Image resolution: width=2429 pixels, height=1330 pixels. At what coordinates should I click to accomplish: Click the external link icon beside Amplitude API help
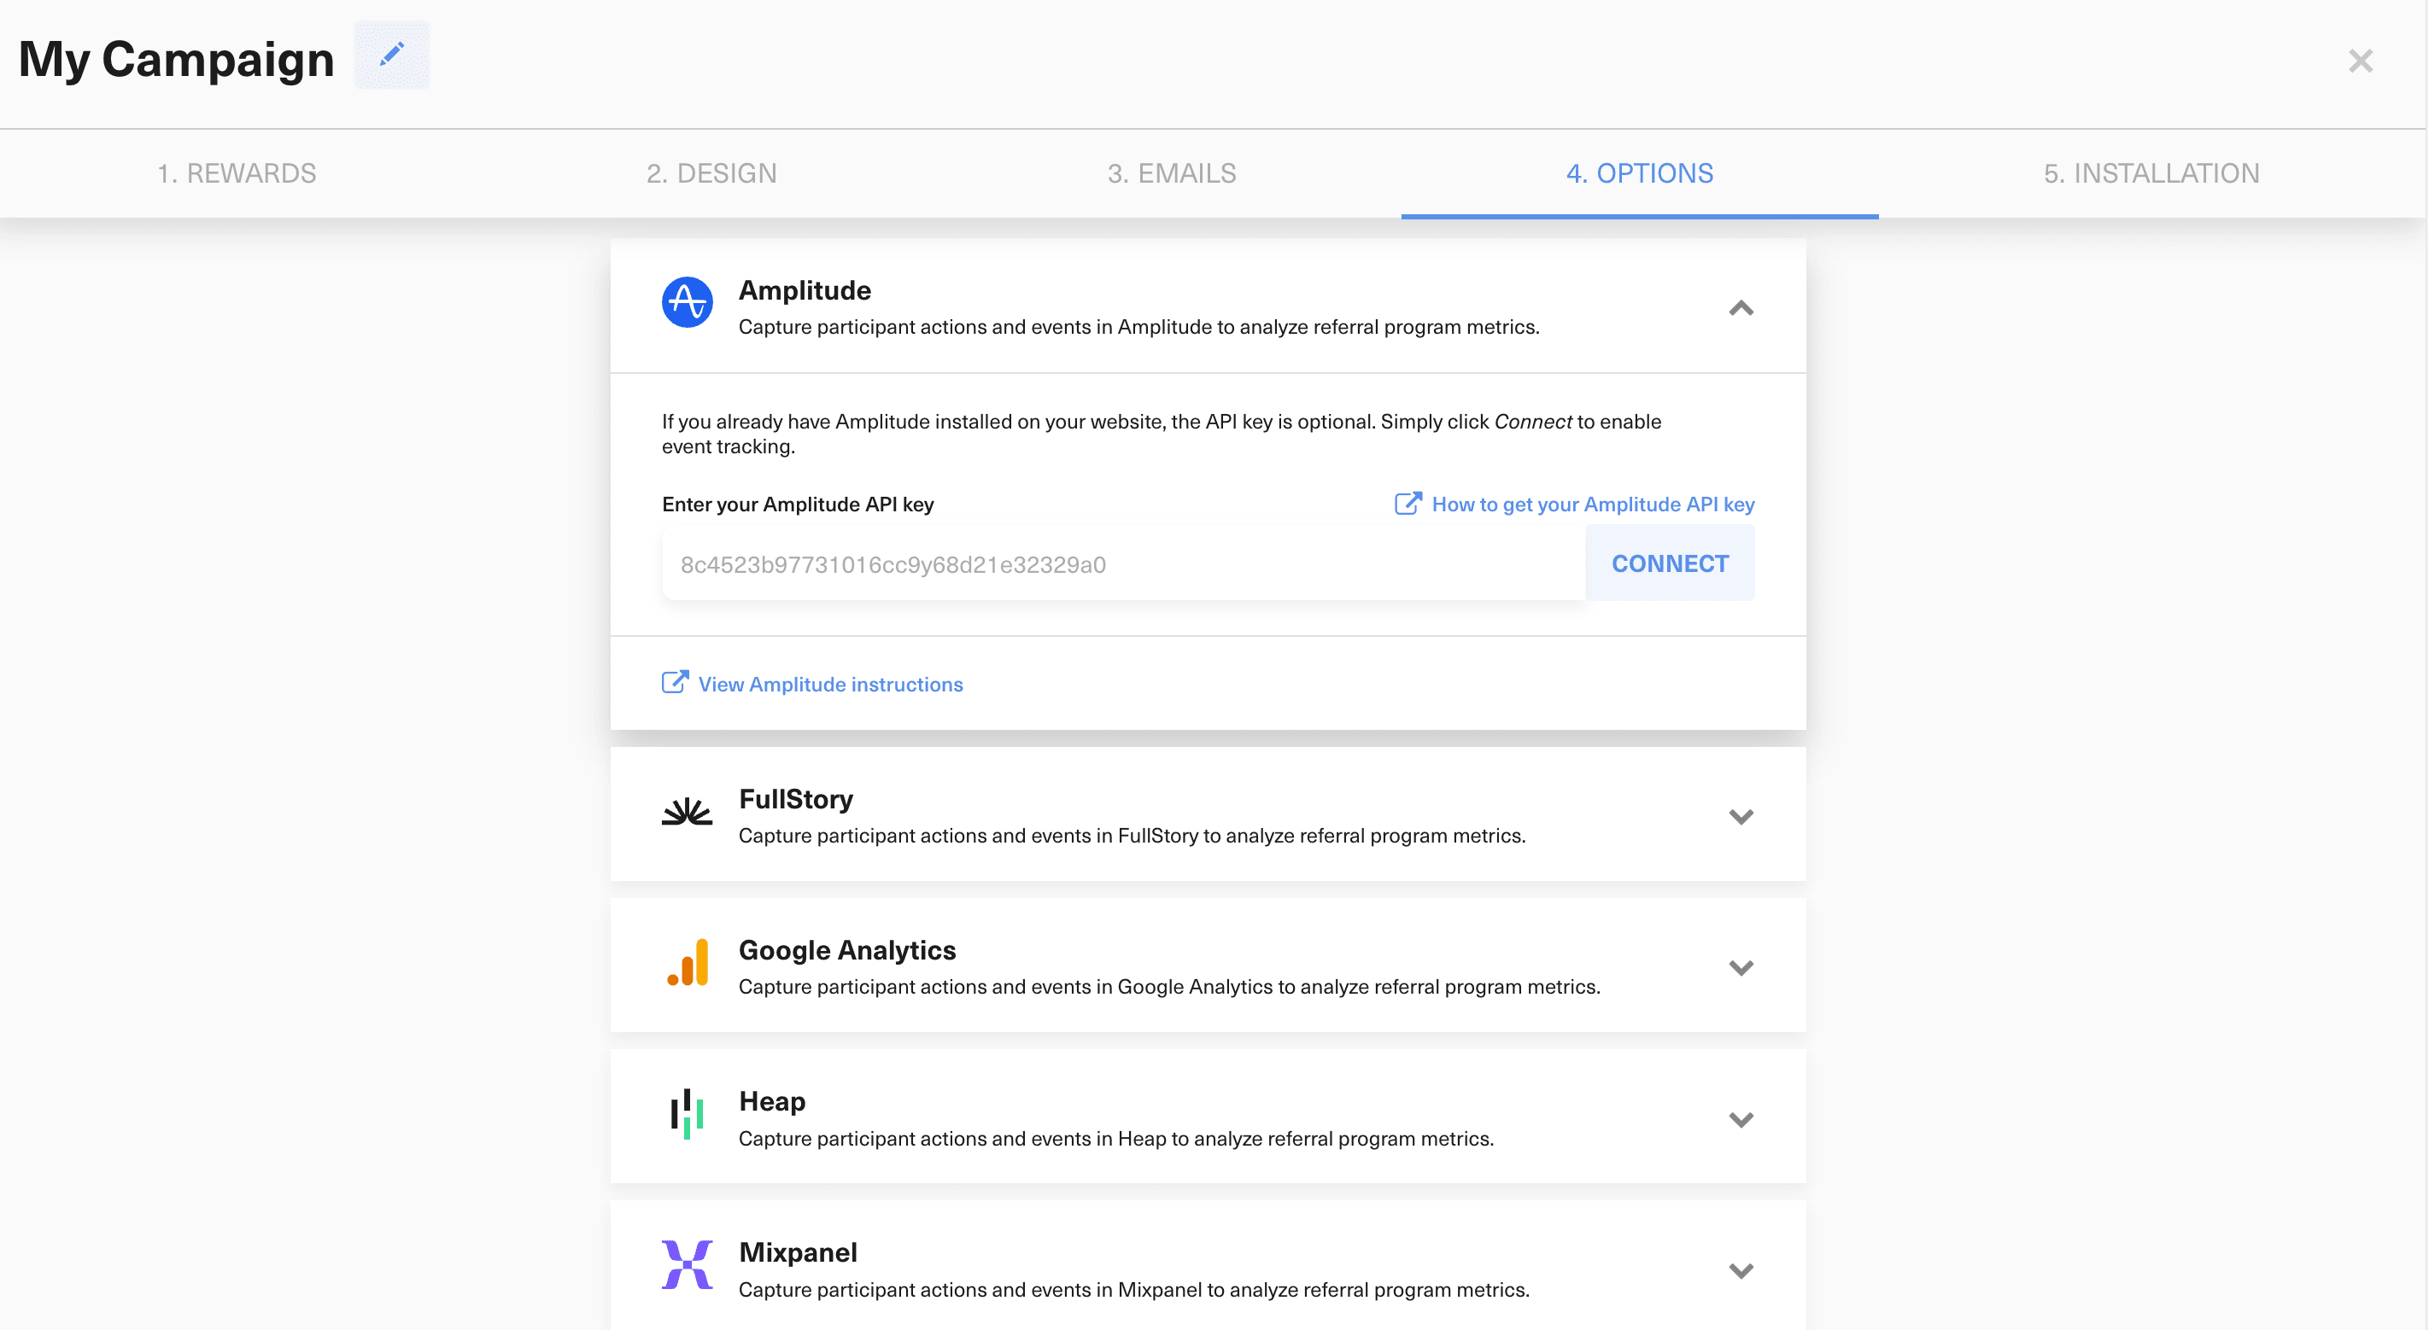(x=1407, y=504)
